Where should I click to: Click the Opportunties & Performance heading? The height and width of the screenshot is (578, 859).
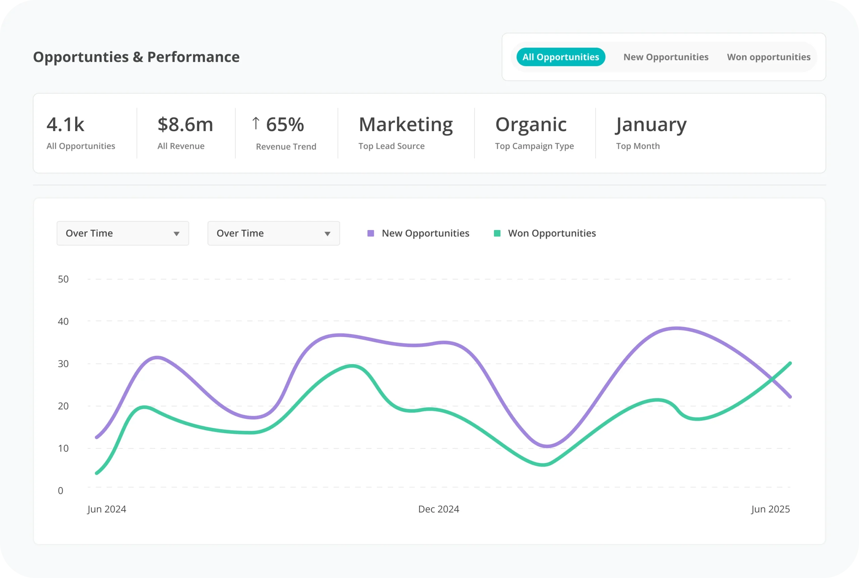point(136,57)
